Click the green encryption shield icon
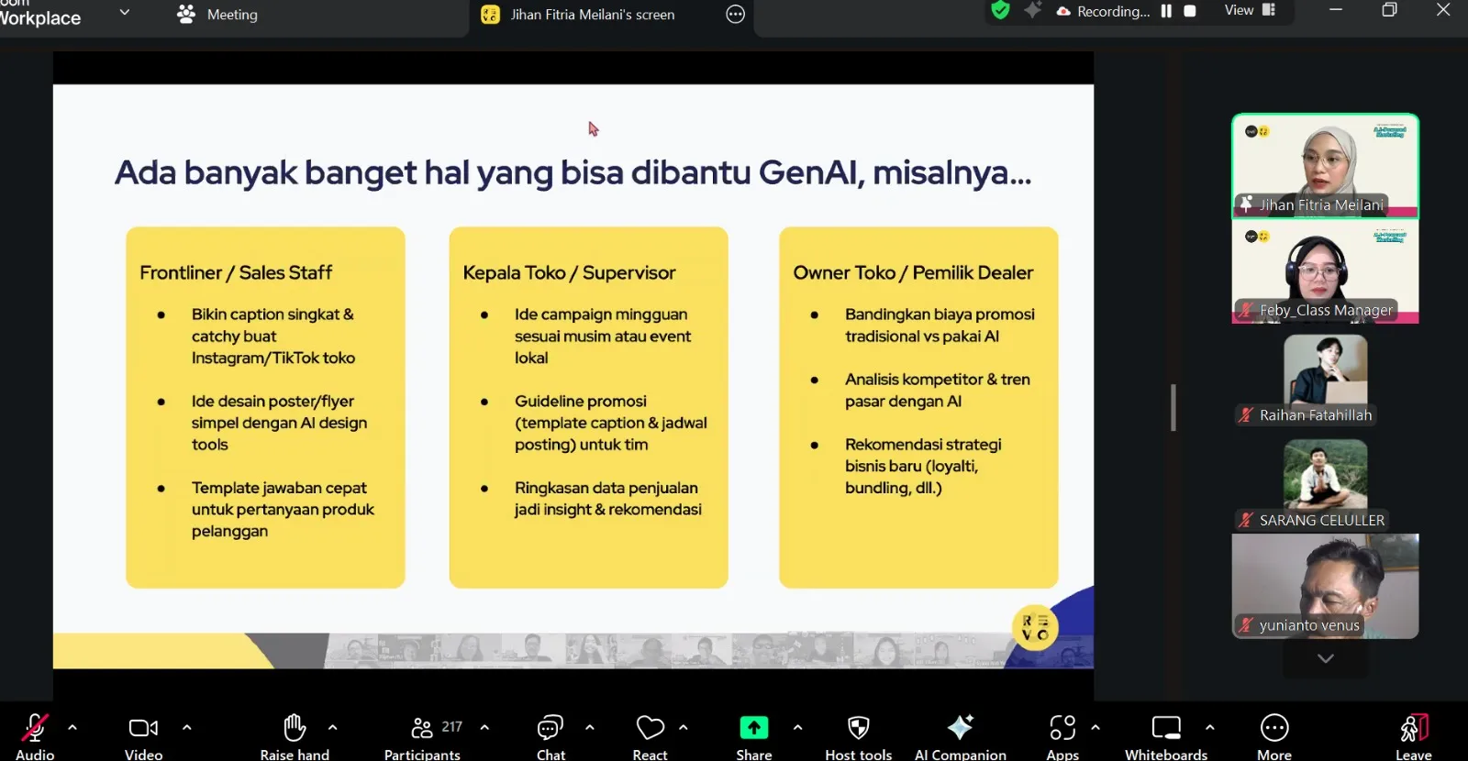This screenshot has width=1468, height=761. coord(1000,10)
